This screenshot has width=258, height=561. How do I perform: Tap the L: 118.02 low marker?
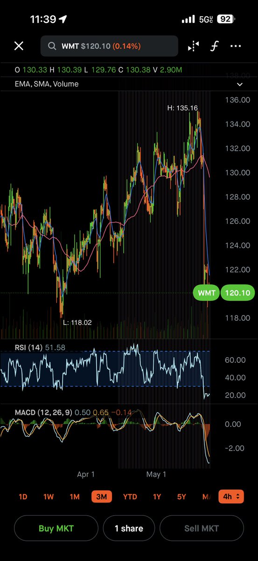tap(78, 322)
